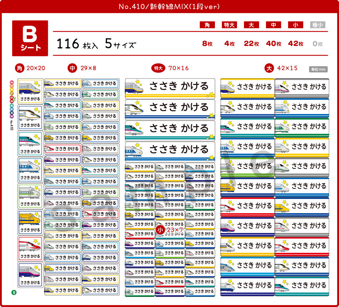The image size is (339, 307).
Task: Click the vertical No.410 text
Action: tap(12, 125)
